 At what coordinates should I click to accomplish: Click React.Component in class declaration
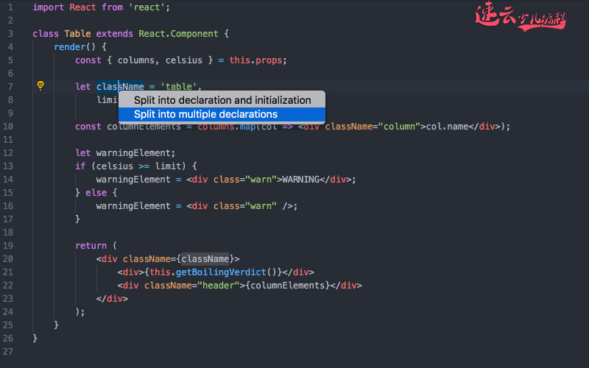coord(178,34)
